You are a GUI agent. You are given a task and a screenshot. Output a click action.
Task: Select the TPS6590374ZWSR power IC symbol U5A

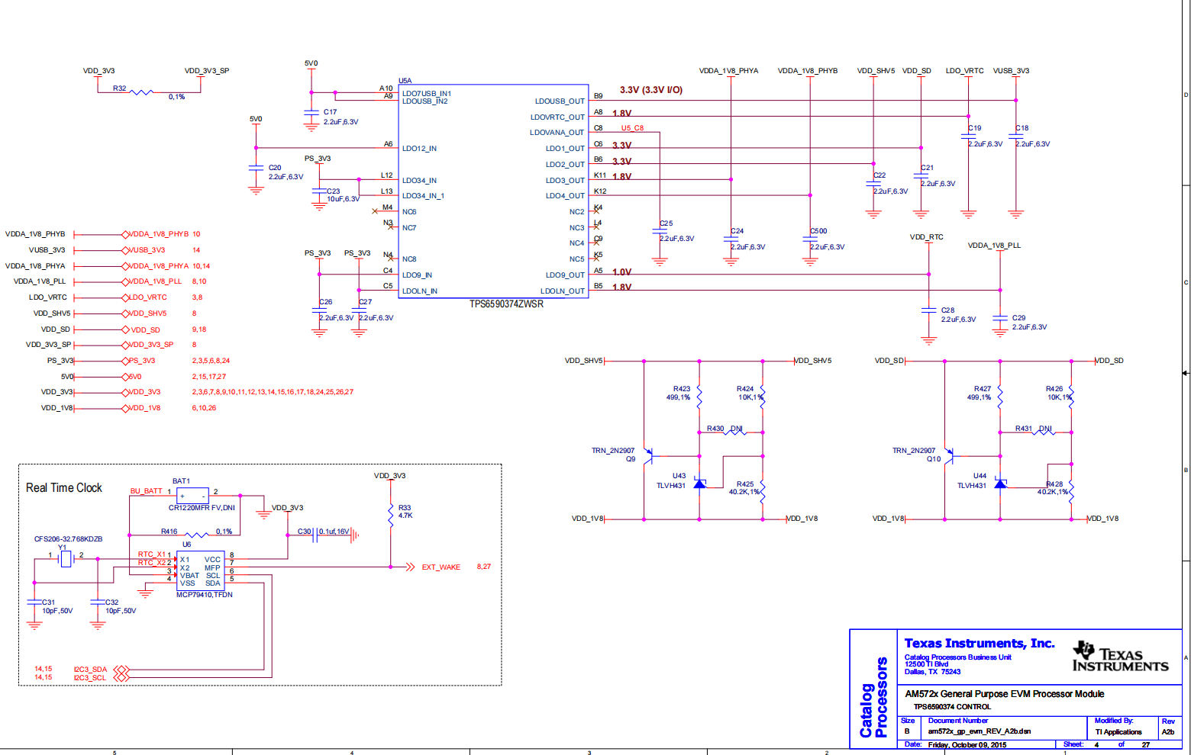coord(492,191)
